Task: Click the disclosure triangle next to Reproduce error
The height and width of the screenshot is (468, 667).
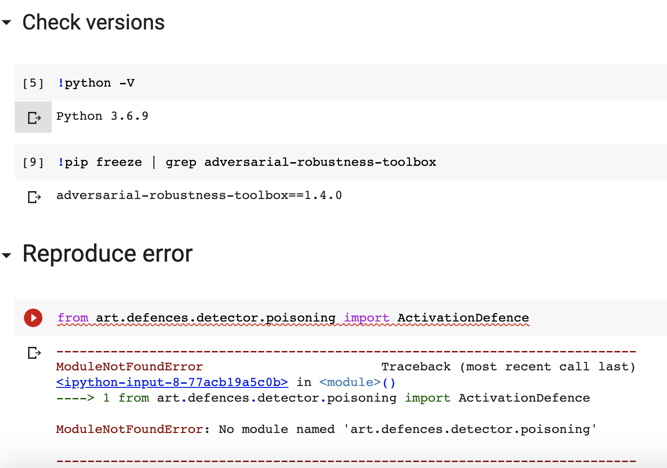Action: pos(6,254)
